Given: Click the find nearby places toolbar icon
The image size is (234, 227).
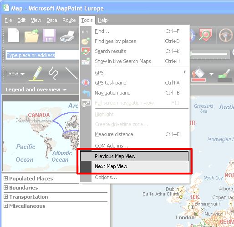Looking at the screenshot, I should pos(205,35).
